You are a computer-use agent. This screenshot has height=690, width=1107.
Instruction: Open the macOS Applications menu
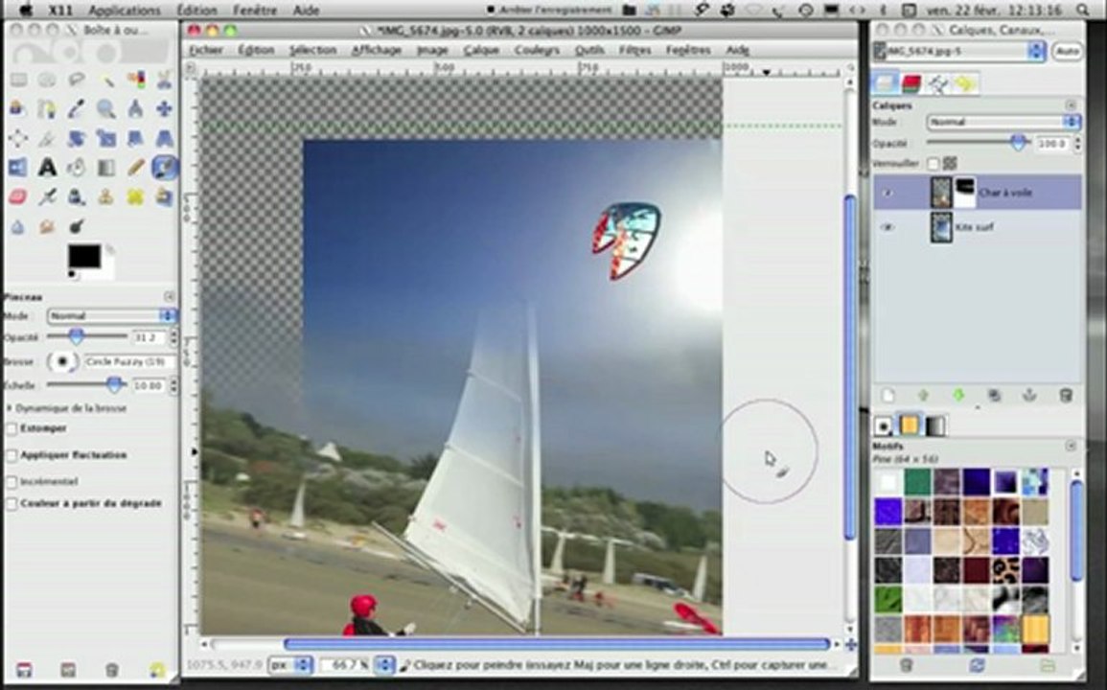click(125, 10)
